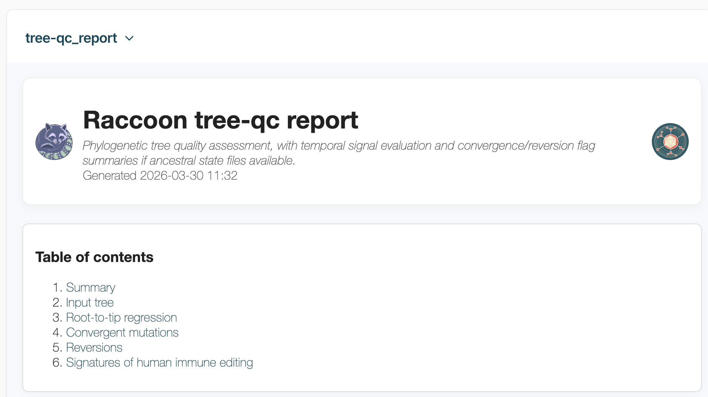
Task: Click list number 6 beside Signatures entry
Action: pyautogui.click(x=57, y=362)
